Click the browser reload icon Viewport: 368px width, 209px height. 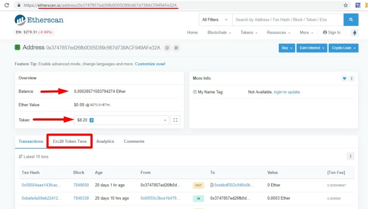coord(7,5)
